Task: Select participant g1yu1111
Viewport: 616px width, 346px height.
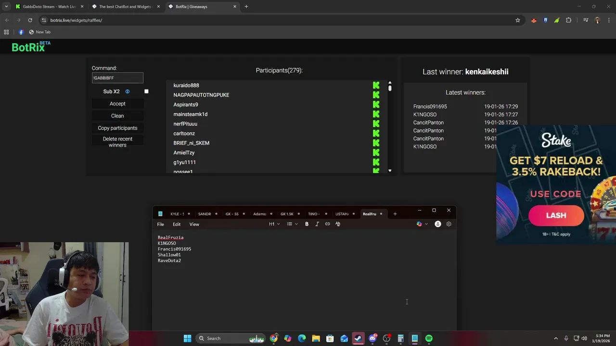Action: tap(184, 162)
